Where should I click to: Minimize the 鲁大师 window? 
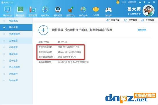tap(149, 2)
